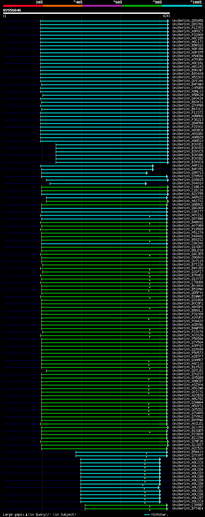Select hit label UniRef100_Q0VJA0

(188, 81)
